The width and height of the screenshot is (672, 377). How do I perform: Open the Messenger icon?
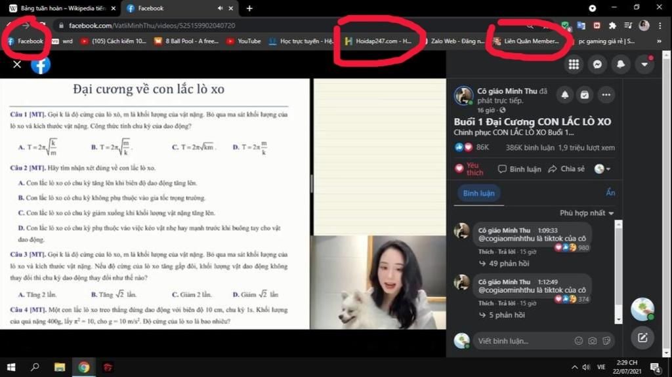click(597, 64)
